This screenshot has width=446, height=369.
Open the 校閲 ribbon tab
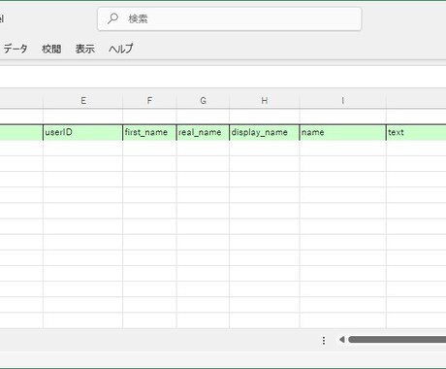click(x=51, y=49)
